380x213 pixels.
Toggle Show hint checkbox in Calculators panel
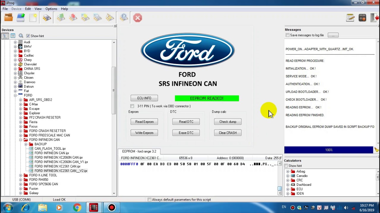tap(286, 166)
